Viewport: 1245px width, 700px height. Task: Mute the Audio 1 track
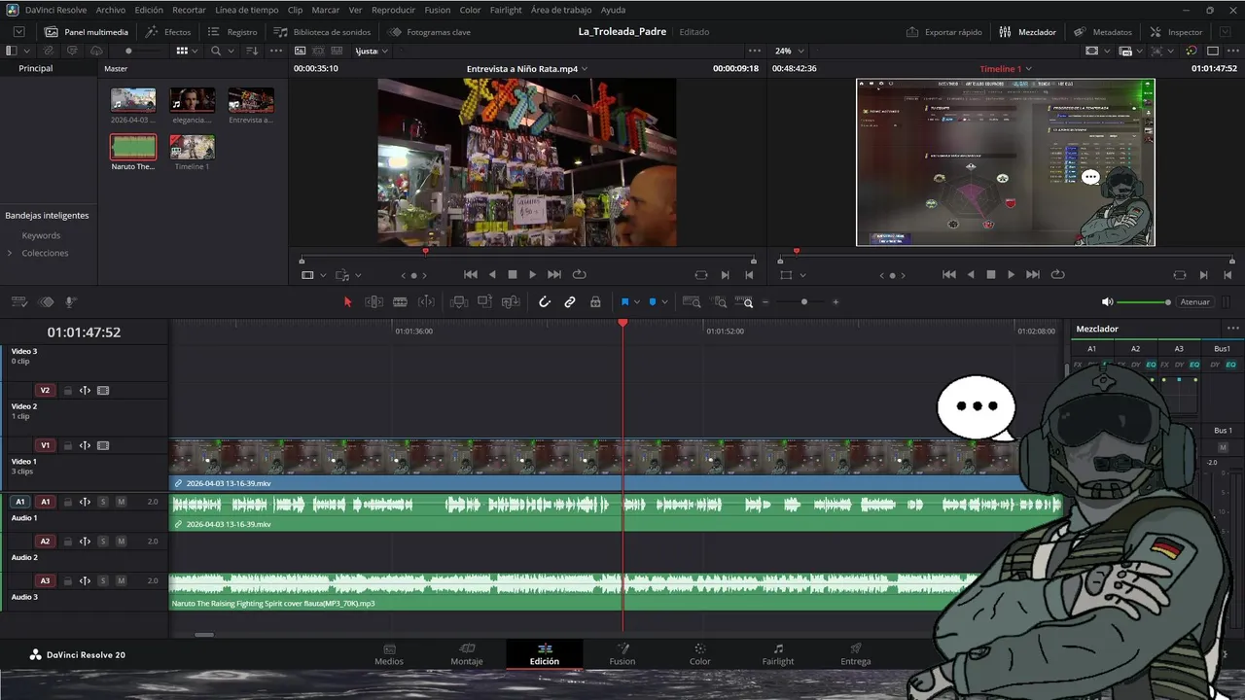(x=122, y=502)
